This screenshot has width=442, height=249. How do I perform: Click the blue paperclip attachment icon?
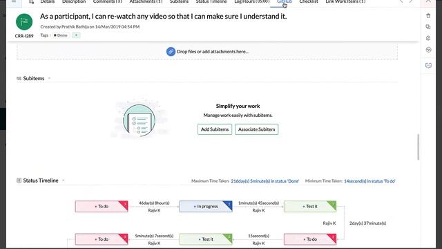(x=171, y=52)
